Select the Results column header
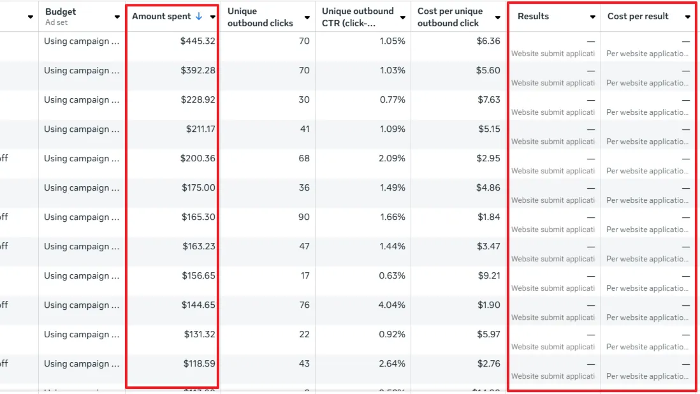 coord(533,16)
